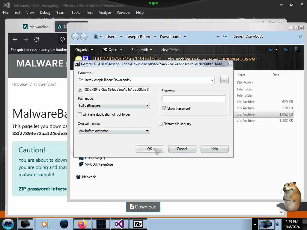Click Users in the address breadcrumb
307x230 pixels.
tap(111, 37)
